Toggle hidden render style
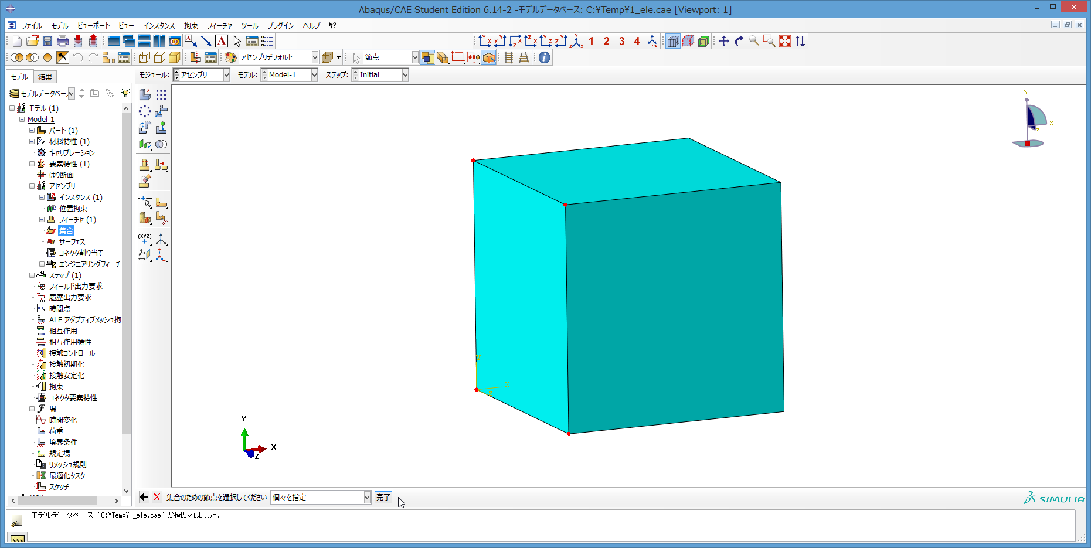1091x548 pixels. (x=159, y=57)
